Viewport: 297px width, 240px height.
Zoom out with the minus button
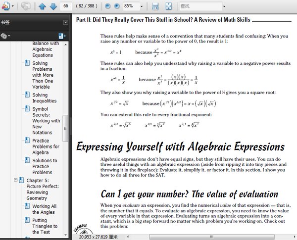point(107,6)
